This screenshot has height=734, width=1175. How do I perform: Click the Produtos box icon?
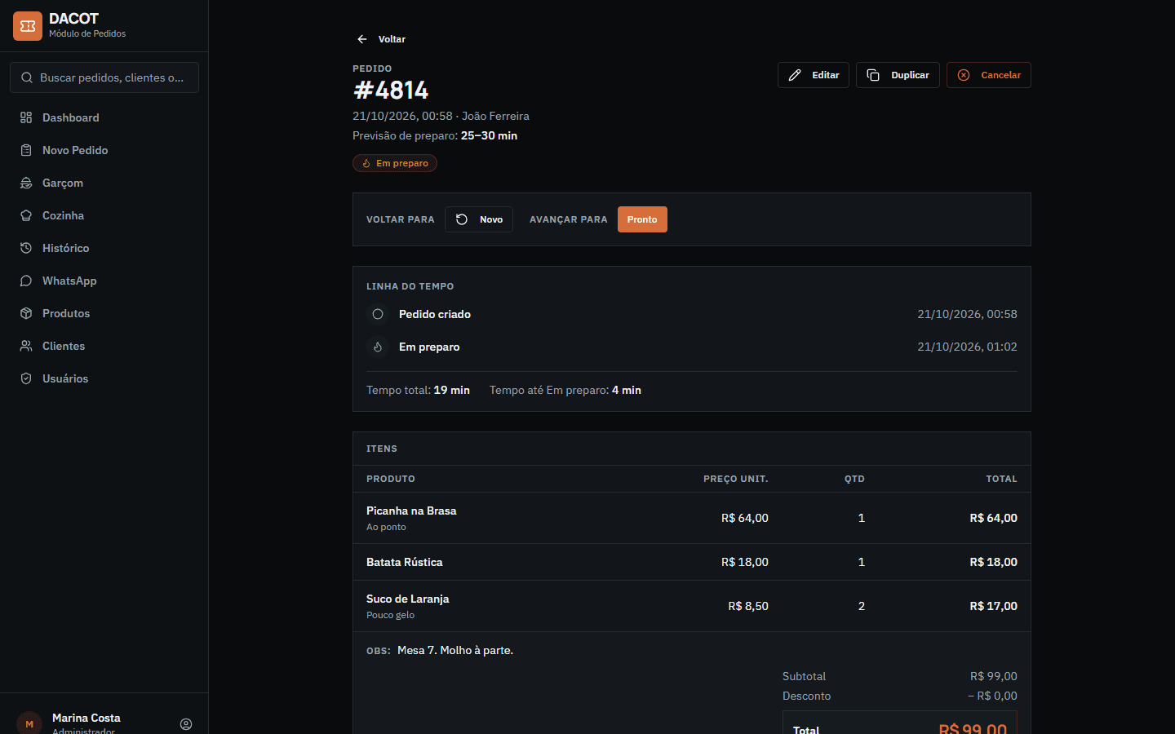point(26,313)
